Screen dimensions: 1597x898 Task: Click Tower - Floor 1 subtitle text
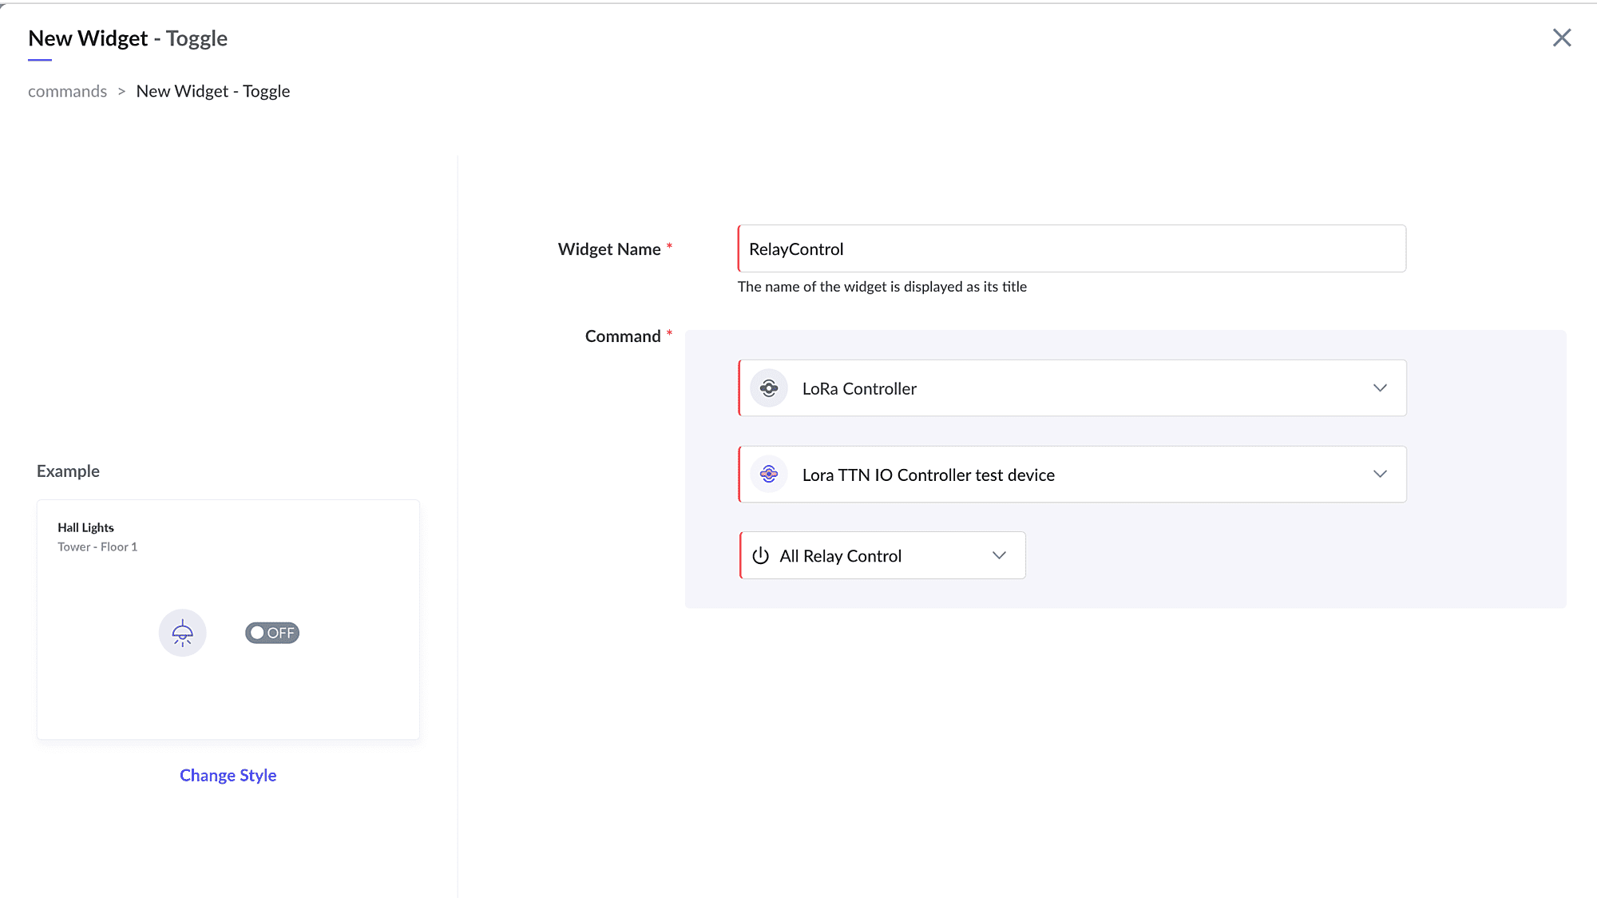97,546
